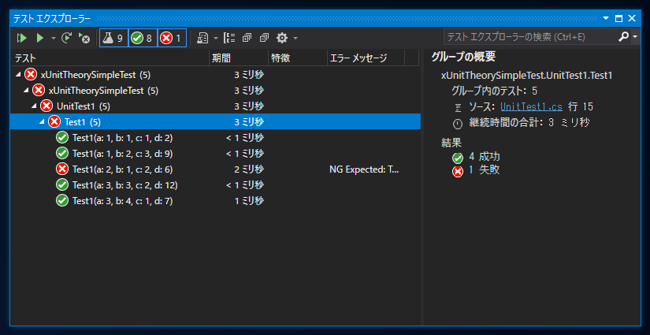
Task: Expand all tests icon
Action: point(247,38)
